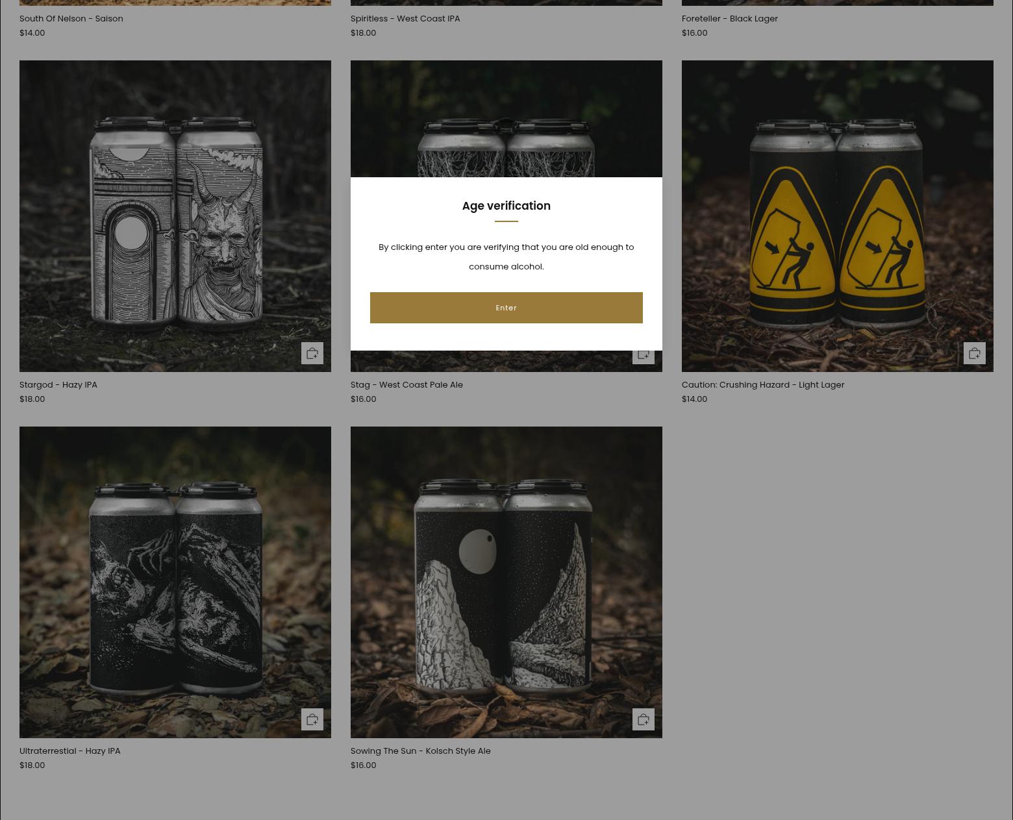Viewport: 1013px width, 820px height.
Task: Quick add Ultraterrestrial Hazy IPA to cart
Action: tap(312, 719)
